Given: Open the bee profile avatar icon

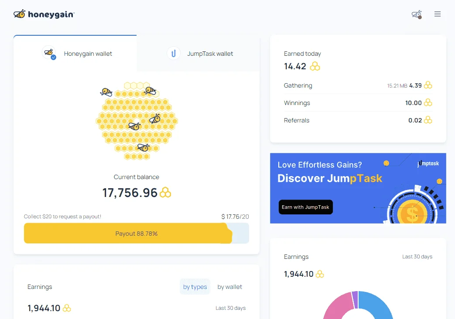Looking at the screenshot, I should (417, 14).
